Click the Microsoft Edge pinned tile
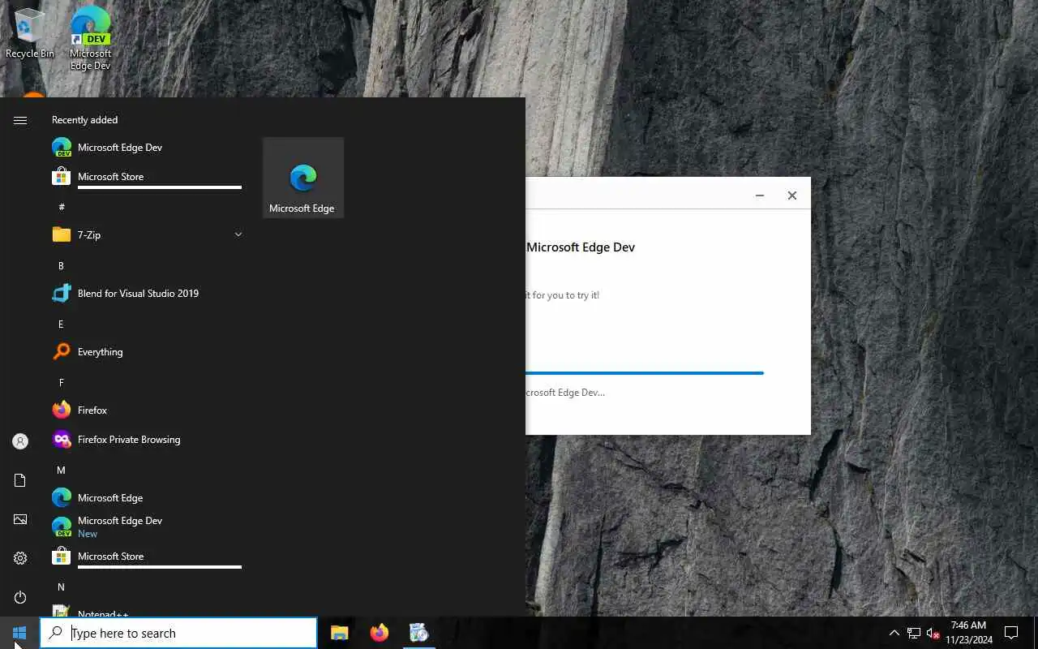 pyautogui.click(x=303, y=178)
